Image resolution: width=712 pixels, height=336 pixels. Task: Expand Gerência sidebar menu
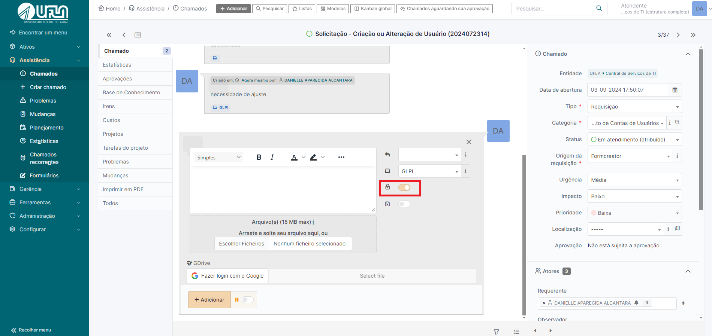pyautogui.click(x=44, y=189)
